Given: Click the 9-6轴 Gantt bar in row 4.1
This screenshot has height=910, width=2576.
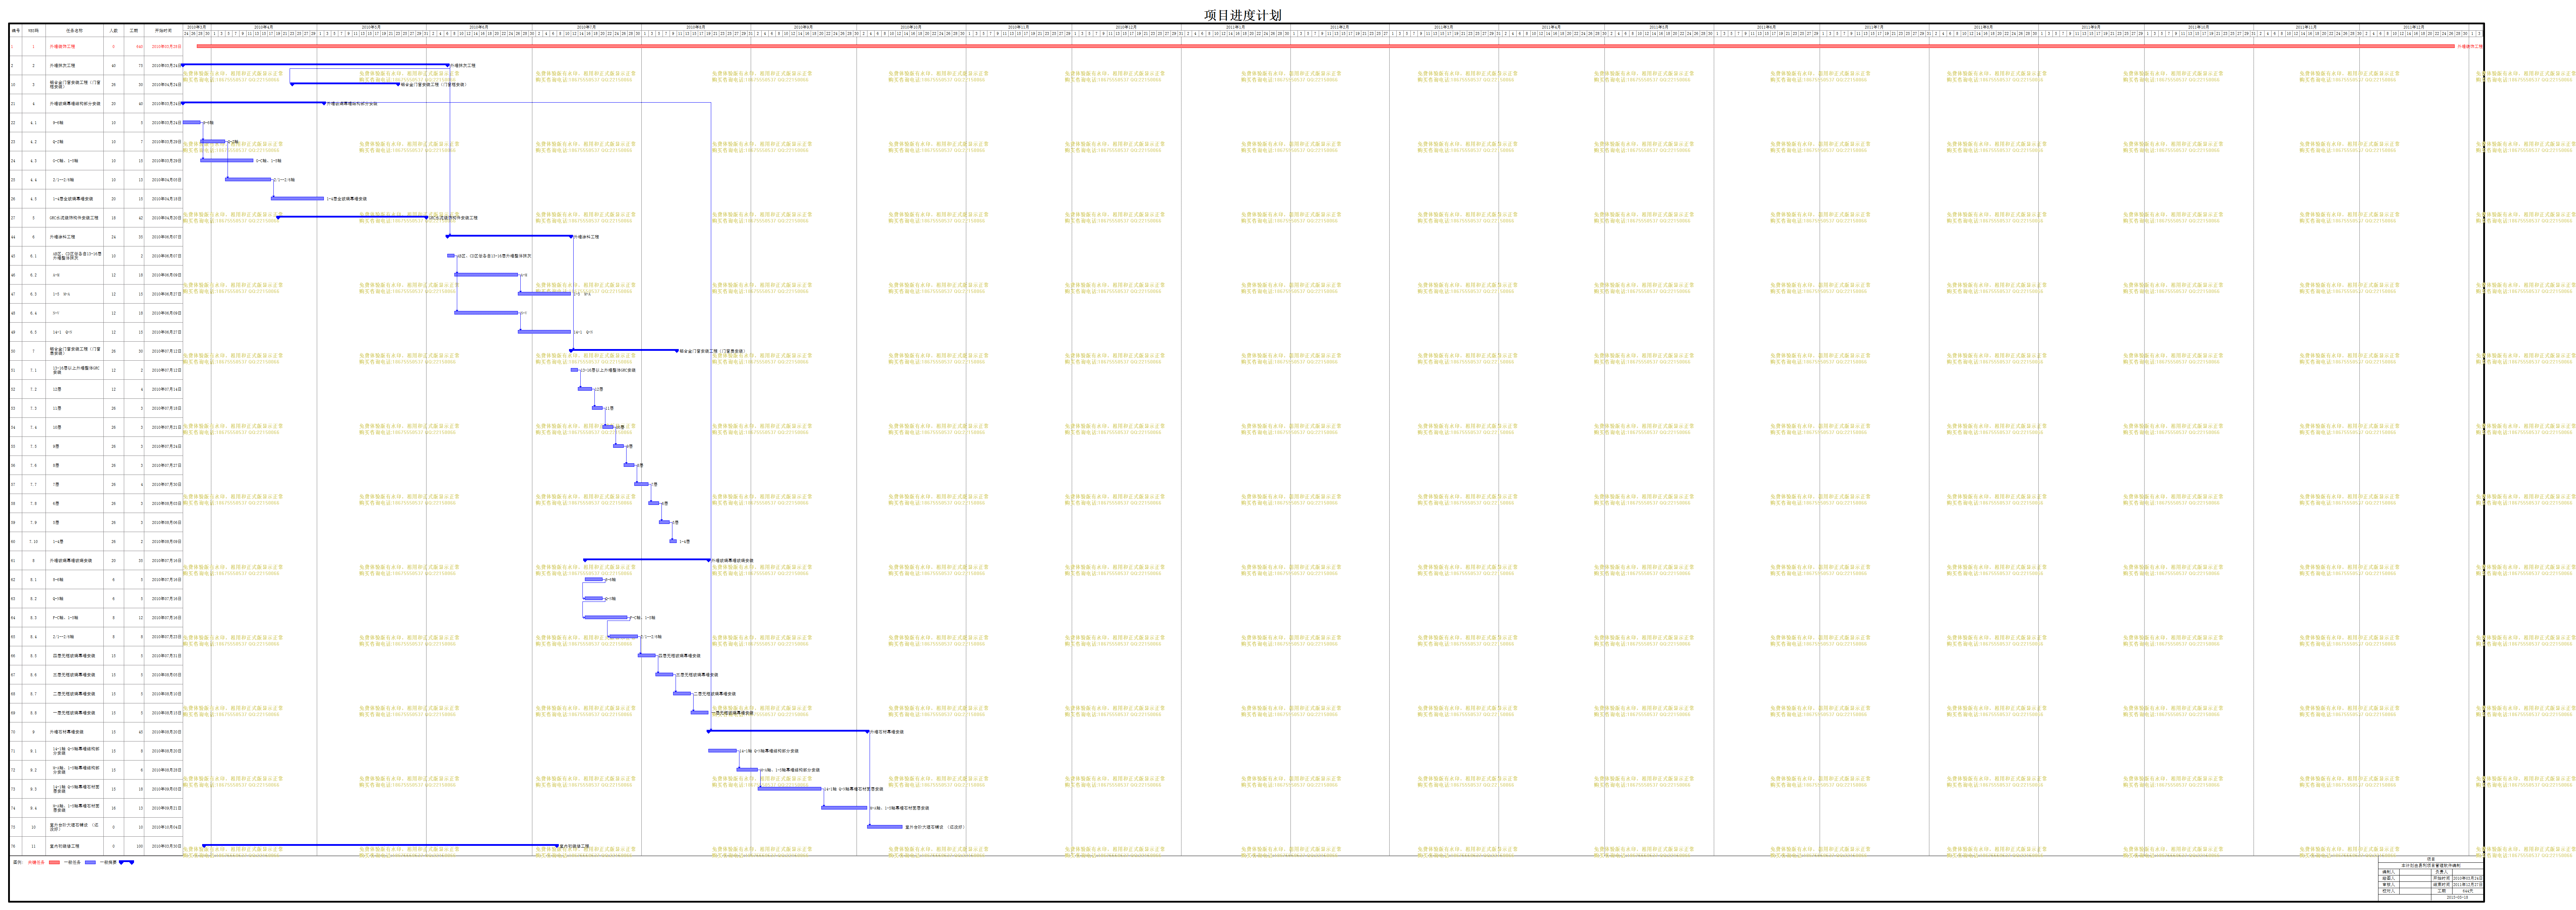Looking at the screenshot, I should coord(192,122).
